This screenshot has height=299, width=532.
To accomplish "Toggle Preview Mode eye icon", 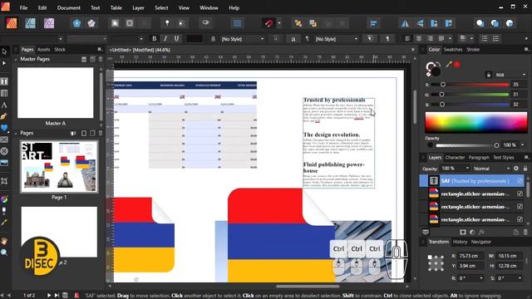I will tap(205, 23).
